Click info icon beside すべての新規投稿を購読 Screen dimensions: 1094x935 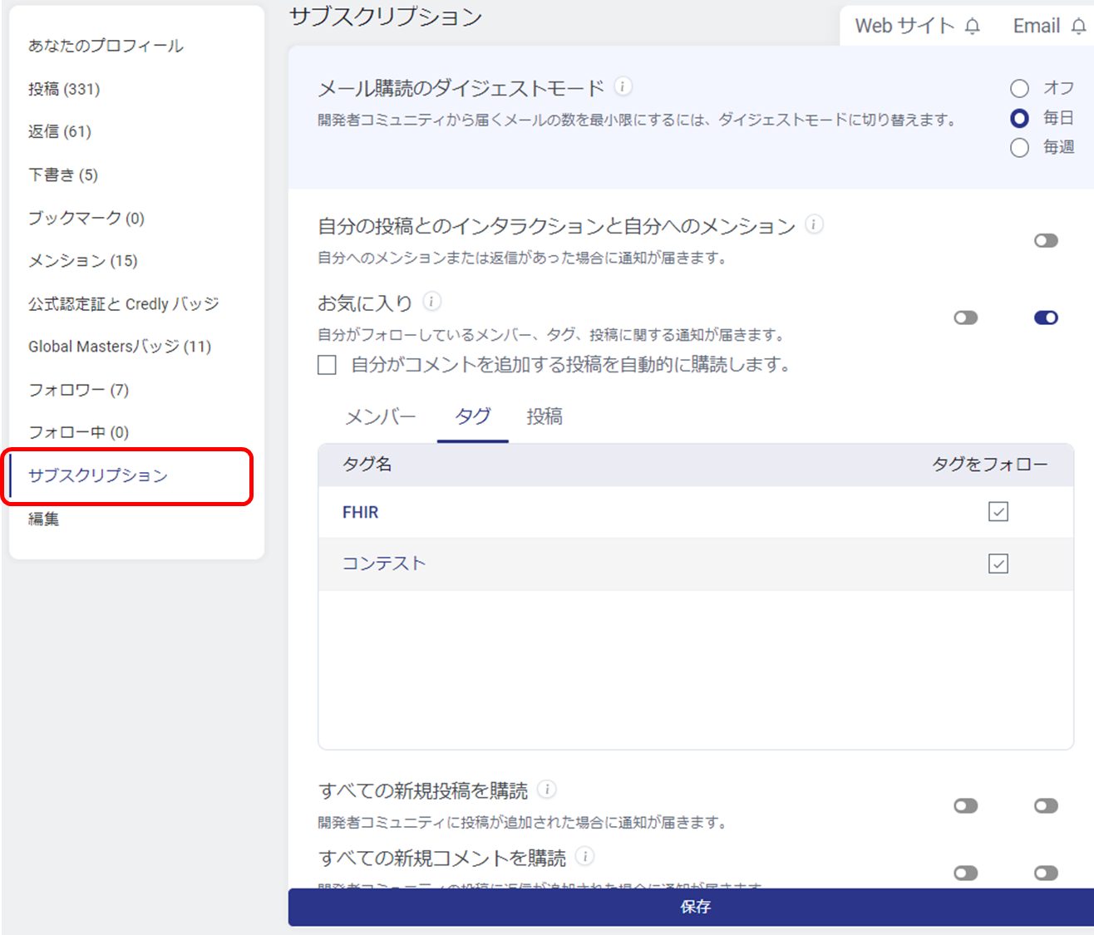coord(546,790)
